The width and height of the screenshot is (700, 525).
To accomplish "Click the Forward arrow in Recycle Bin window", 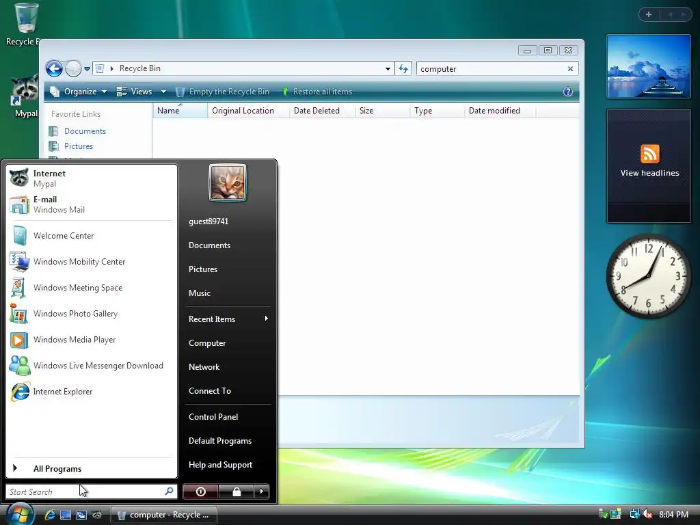I will tap(73, 69).
